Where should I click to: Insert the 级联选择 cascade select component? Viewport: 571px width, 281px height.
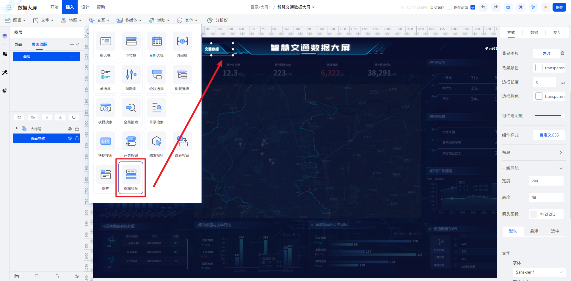pos(157,78)
